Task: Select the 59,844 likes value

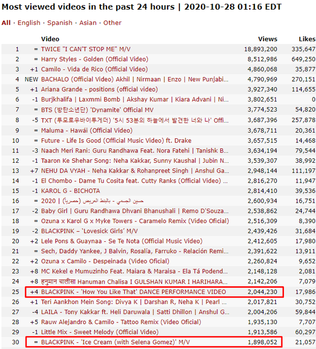Action: point(305,312)
